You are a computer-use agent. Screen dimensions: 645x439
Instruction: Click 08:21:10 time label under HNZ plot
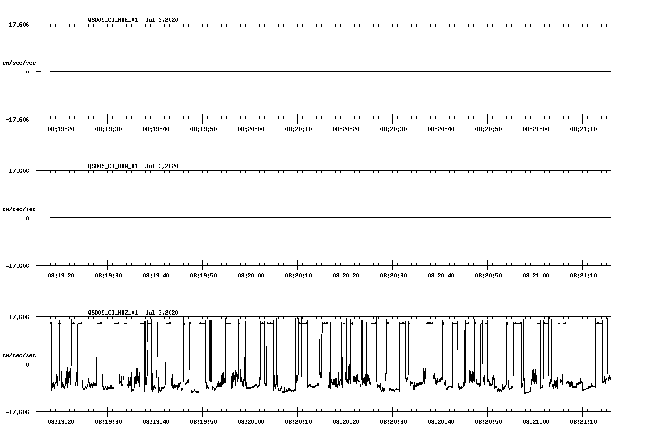tap(583, 421)
